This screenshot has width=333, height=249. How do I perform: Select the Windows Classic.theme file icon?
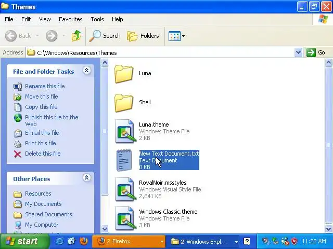125,218
